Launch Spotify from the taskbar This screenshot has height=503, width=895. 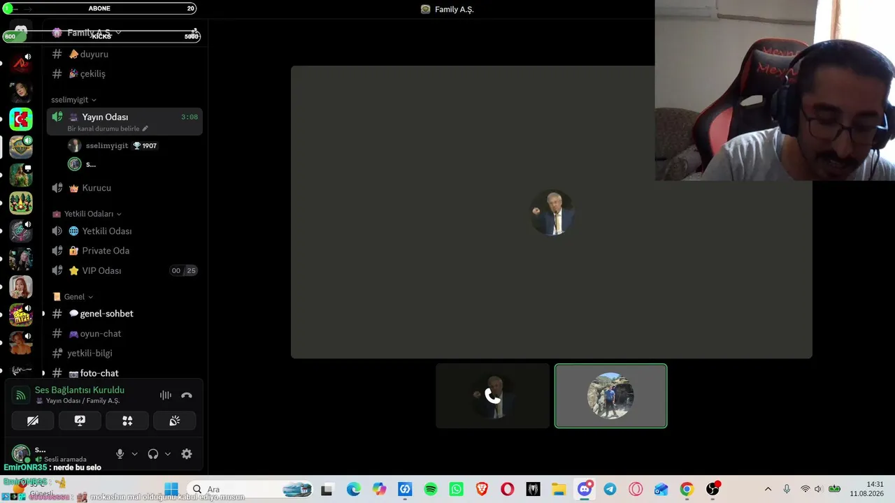pyautogui.click(x=431, y=490)
